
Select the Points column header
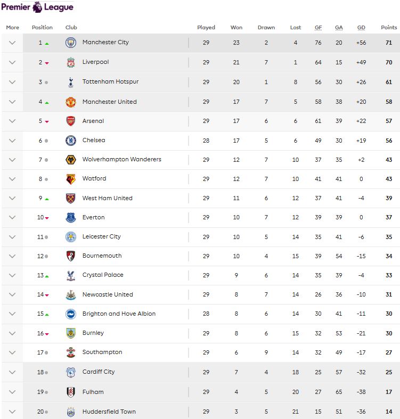[x=389, y=27]
